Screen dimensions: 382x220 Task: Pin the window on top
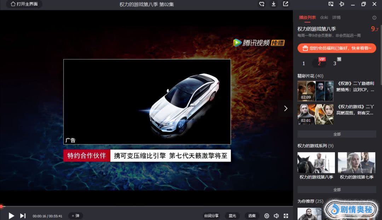(x=342, y=4)
